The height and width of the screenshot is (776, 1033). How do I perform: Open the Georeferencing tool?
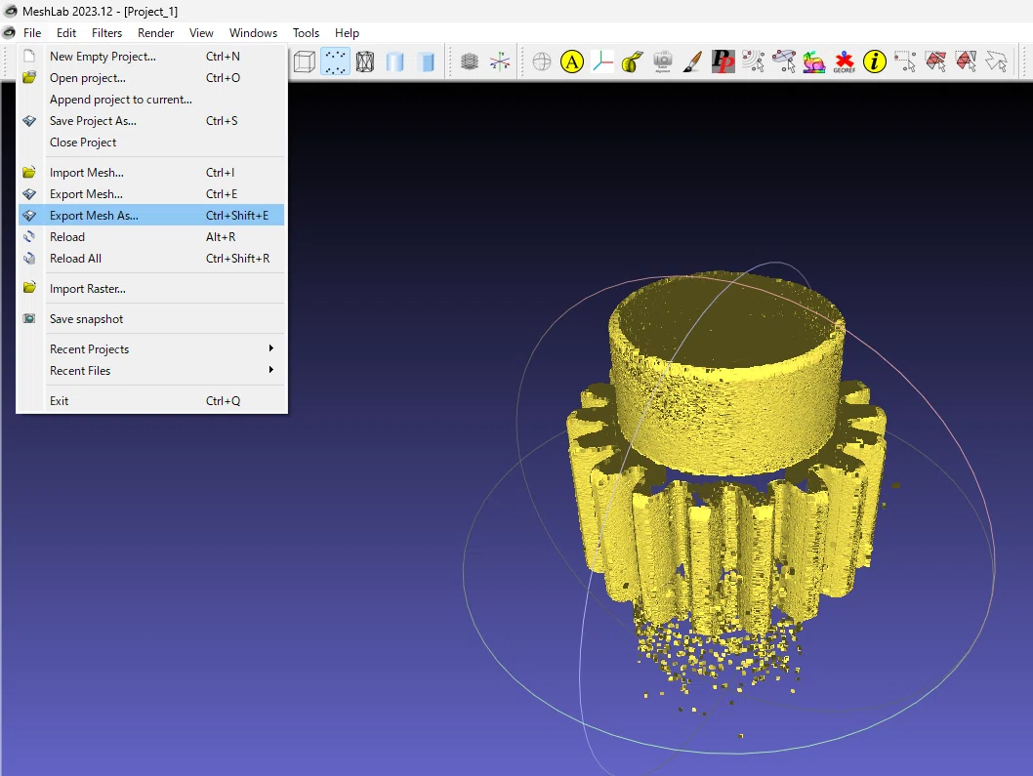[844, 61]
